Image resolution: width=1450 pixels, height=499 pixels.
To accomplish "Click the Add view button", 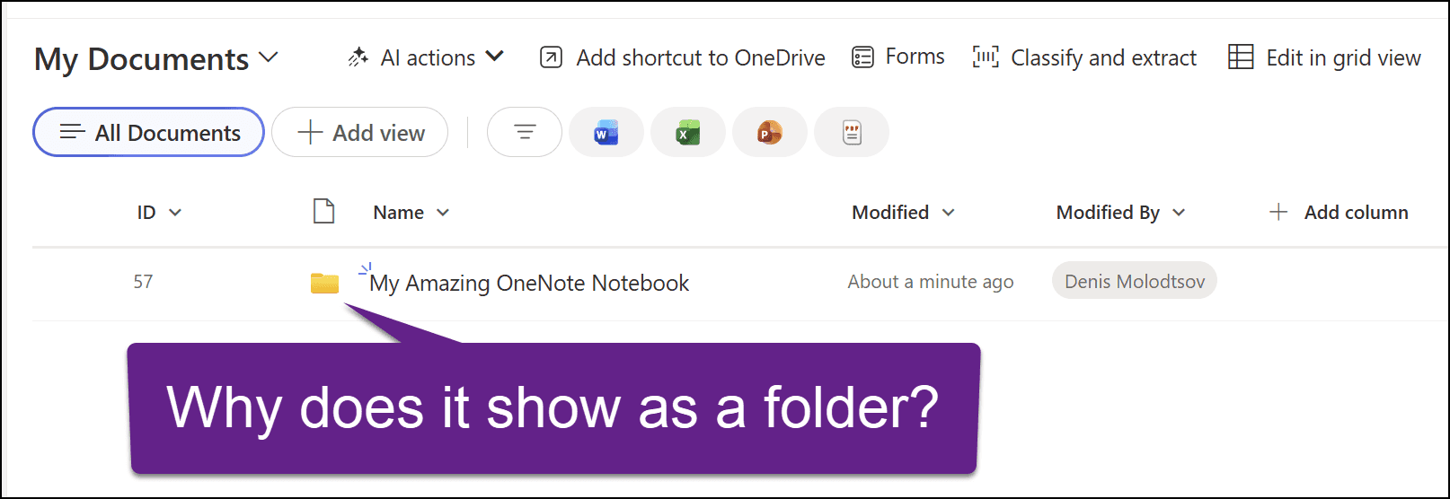I will click(360, 132).
